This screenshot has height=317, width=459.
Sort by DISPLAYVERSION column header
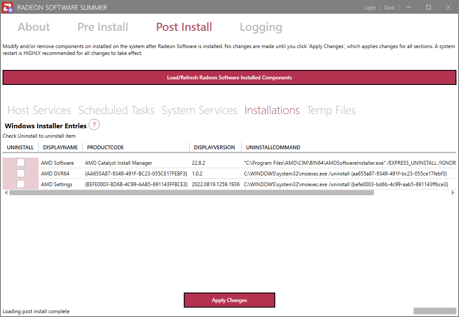[x=216, y=148]
